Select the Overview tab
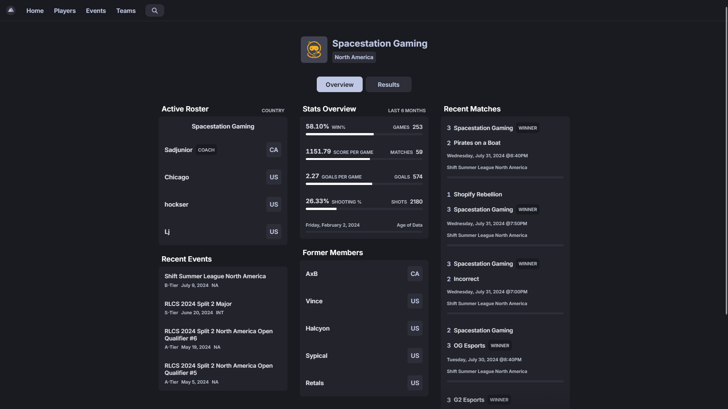The image size is (728, 409). coord(339,85)
